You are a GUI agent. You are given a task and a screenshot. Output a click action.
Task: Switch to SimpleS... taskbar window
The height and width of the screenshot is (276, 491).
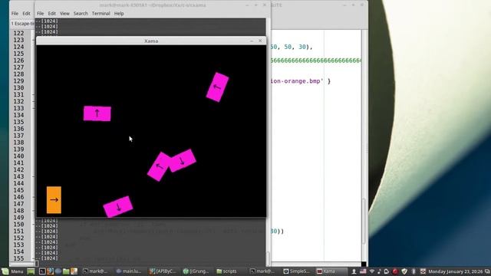tap(296, 271)
